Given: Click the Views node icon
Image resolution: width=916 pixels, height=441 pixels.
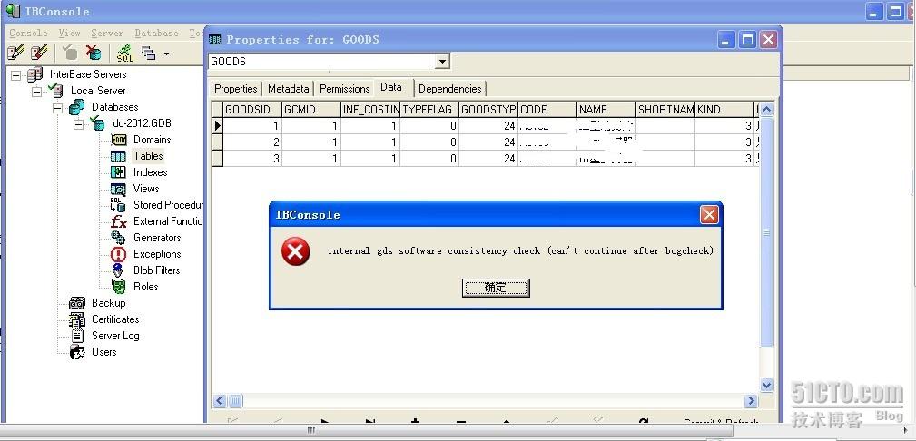Looking at the screenshot, I should pos(119,189).
